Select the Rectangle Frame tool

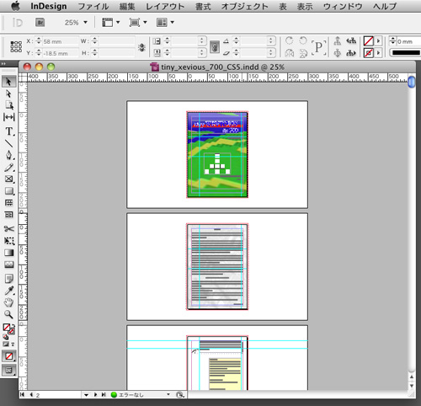(x=8, y=179)
